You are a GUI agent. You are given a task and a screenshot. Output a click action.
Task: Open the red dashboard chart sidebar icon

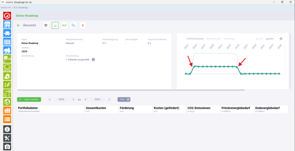7,16
